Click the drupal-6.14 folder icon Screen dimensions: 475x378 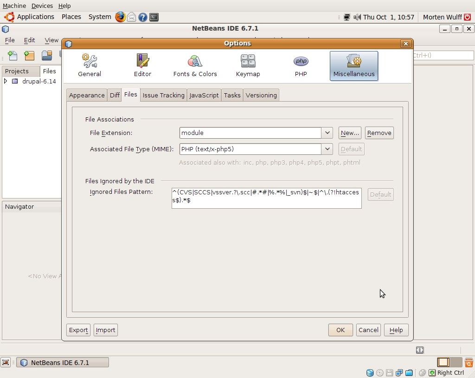(15, 81)
